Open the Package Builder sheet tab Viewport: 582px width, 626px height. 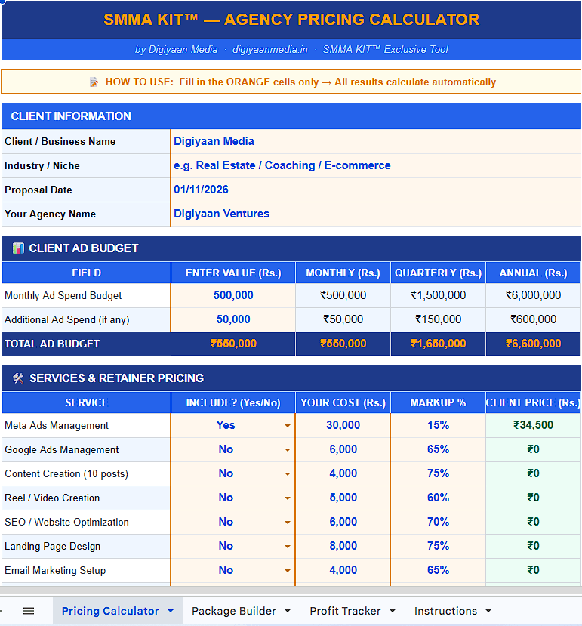[234, 611]
